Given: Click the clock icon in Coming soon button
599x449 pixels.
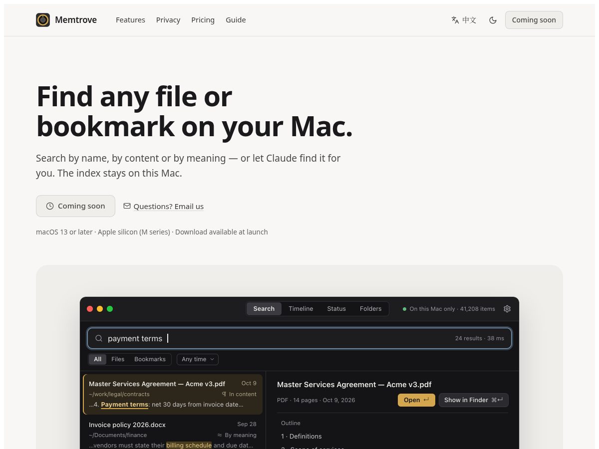Looking at the screenshot, I should click(x=50, y=206).
